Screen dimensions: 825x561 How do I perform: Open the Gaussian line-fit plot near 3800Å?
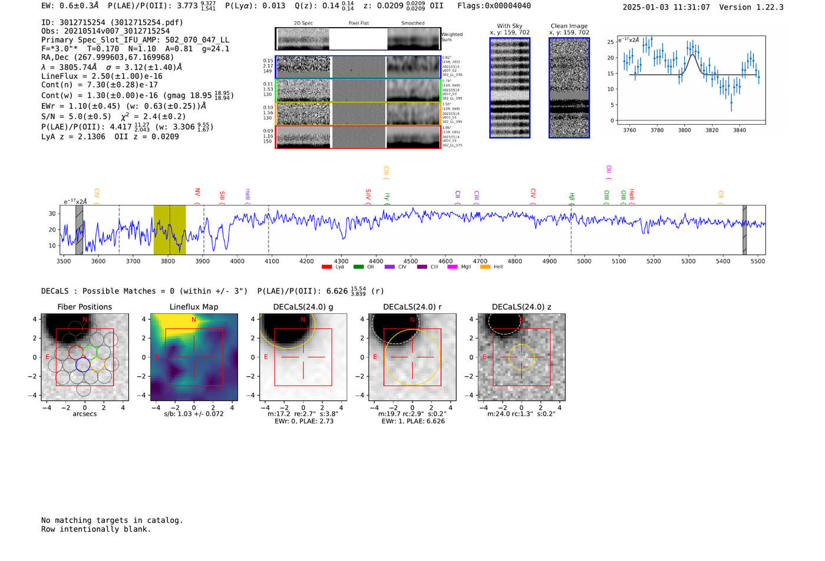coord(691,80)
